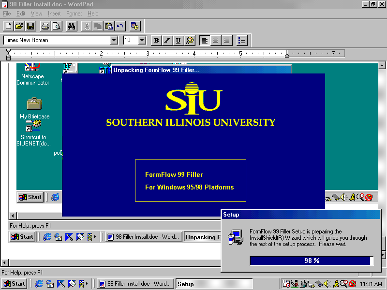Toggle Bold formatting
The height and width of the screenshot is (290, 387).
(x=156, y=41)
